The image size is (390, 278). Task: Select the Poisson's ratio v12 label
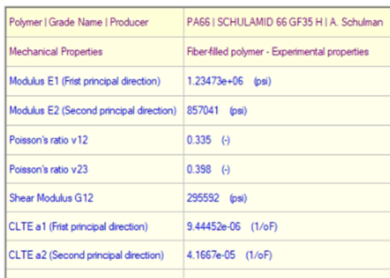pos(49,140)
